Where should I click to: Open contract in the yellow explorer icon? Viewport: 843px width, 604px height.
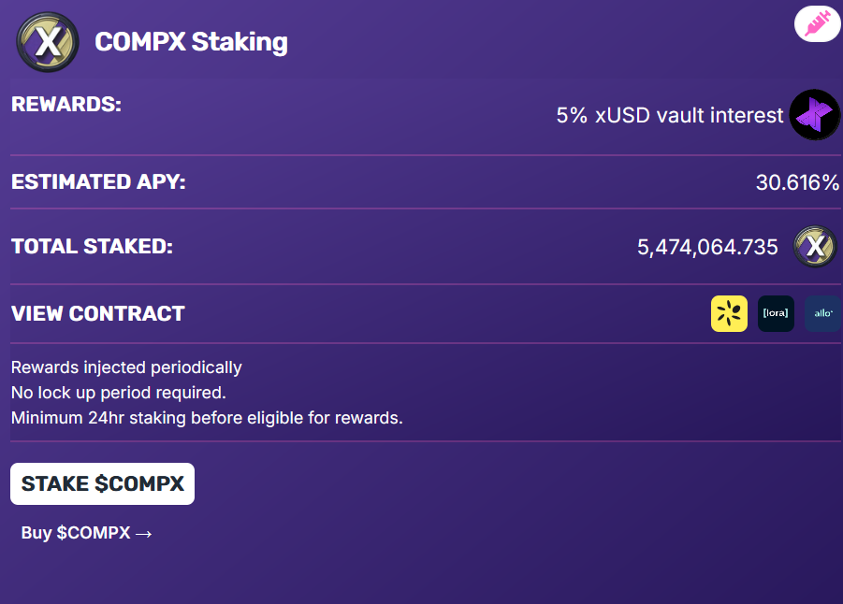coord(729,313)
